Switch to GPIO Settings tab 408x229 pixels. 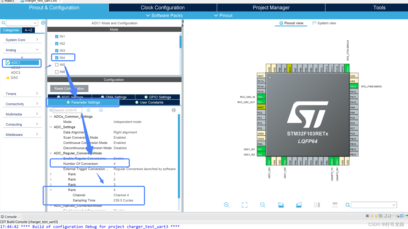pyautogui.click(x=158, y=97)
